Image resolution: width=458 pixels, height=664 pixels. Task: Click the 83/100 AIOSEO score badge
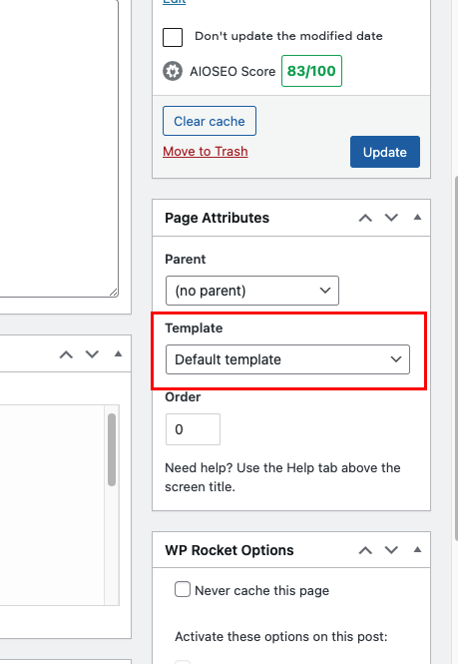[311, 71]
